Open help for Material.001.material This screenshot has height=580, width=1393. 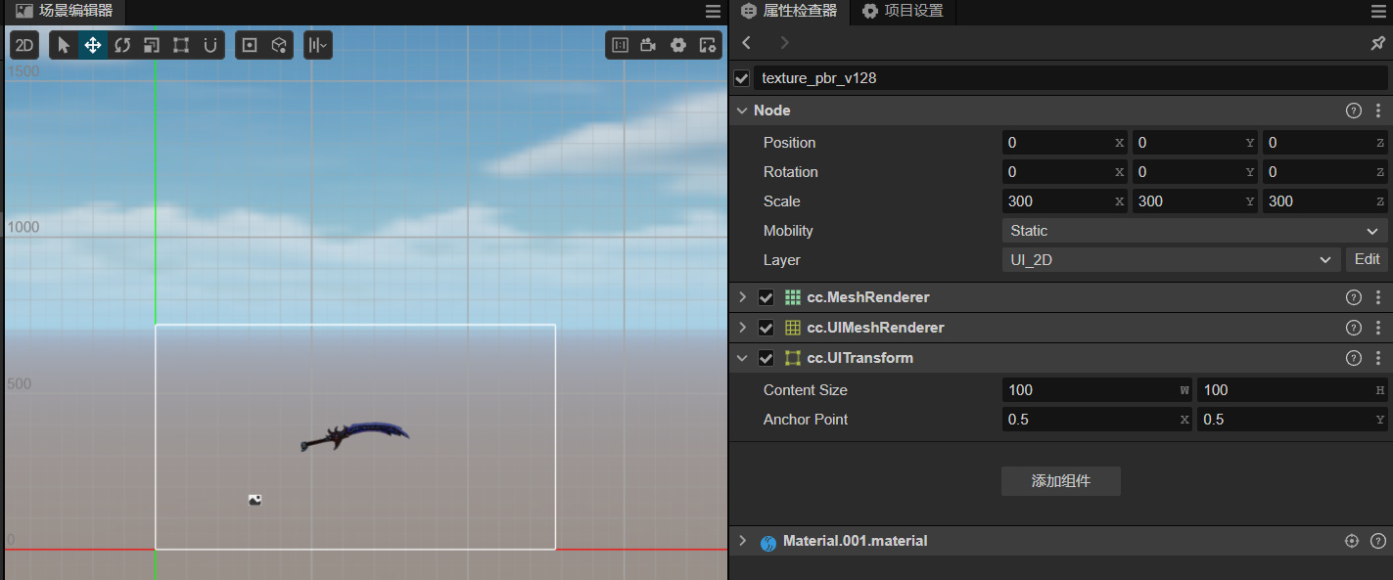pos(1378,541)
